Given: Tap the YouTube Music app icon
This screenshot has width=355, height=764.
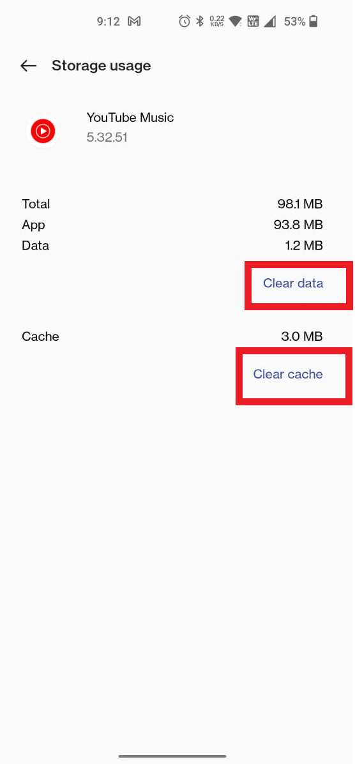Looking at the screenshot, I should [x=43, y=131].
